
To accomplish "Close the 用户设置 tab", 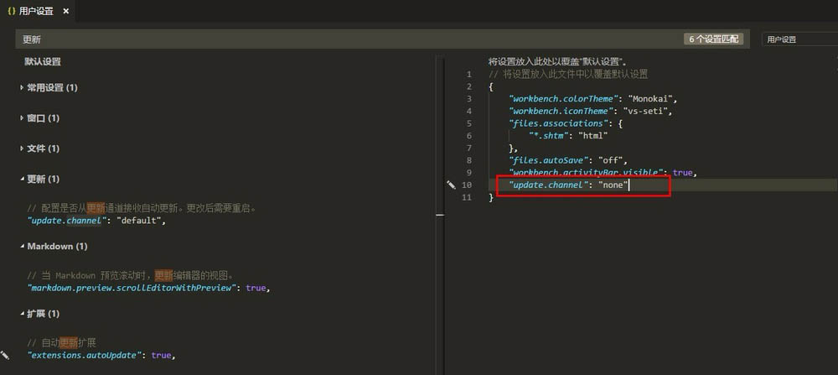I will pyautogui.click(x=66, y=12).
